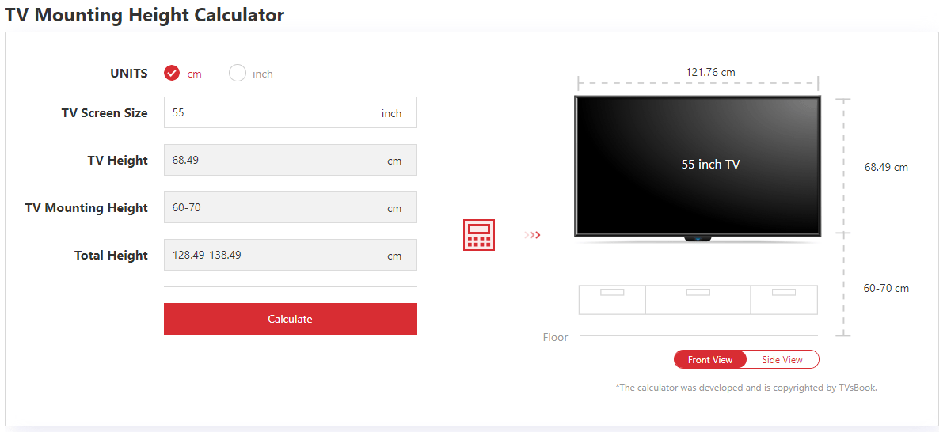Viewport: 947px width, 432px height.
Task: Click the triple arrow chevrons icon
Action: [533, 235]
